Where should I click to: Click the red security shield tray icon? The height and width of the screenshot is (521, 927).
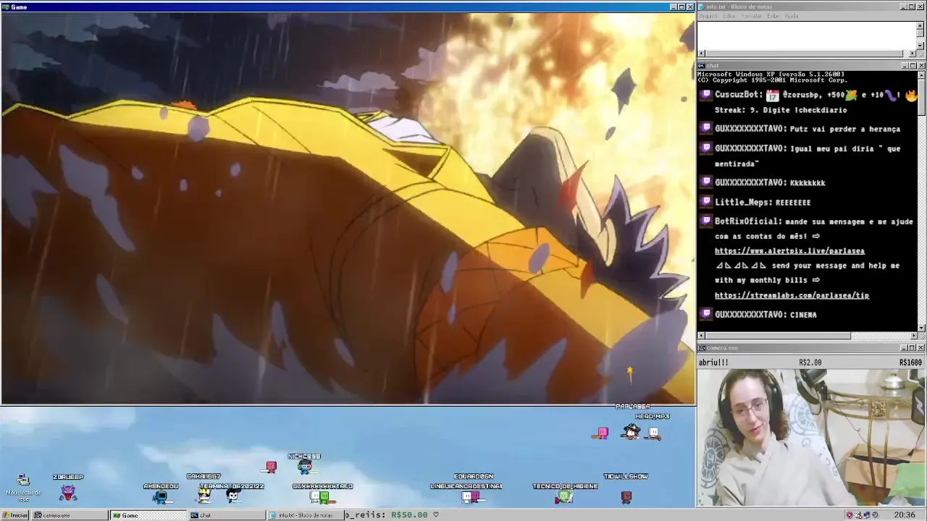850,515
